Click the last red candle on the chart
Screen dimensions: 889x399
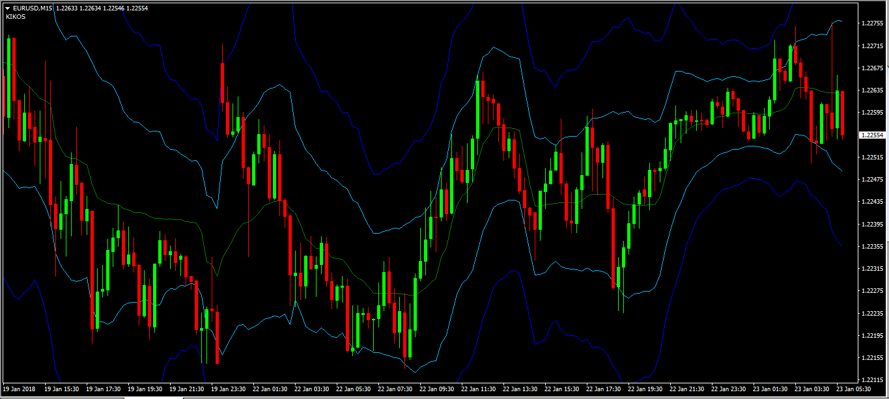tap(843, 114)
